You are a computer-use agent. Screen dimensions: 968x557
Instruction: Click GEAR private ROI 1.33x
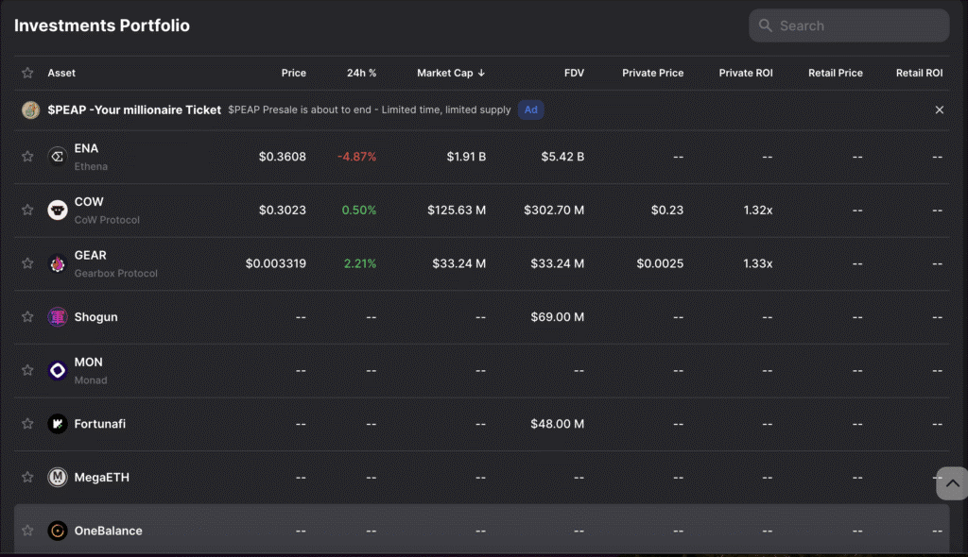pyautogui.click(x=758, y=263)
